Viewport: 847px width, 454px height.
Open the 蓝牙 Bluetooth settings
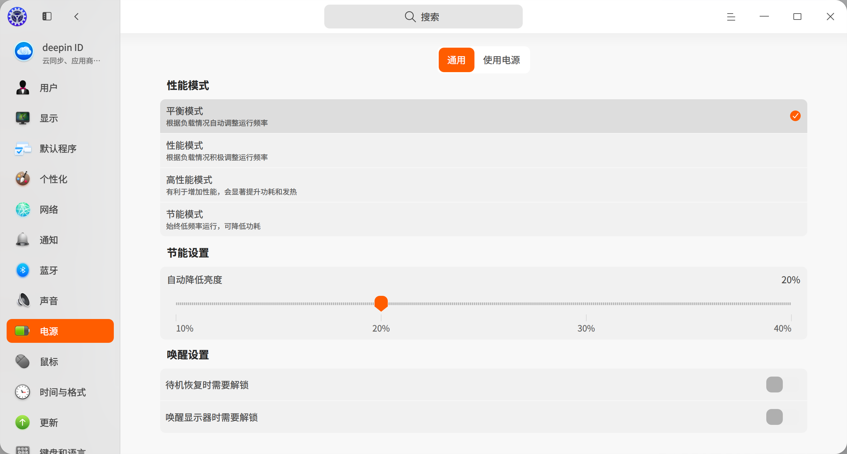[60, 270]
